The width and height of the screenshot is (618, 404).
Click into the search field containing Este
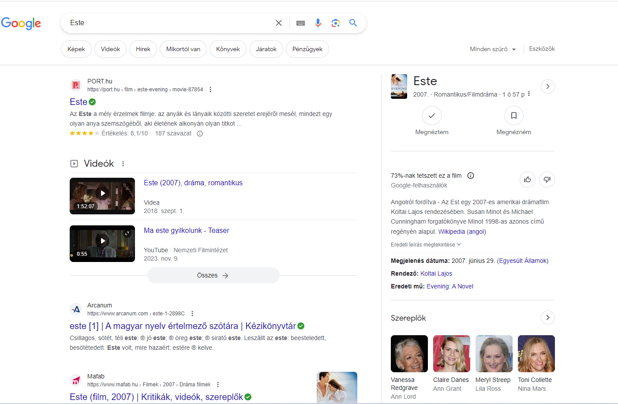170,23
